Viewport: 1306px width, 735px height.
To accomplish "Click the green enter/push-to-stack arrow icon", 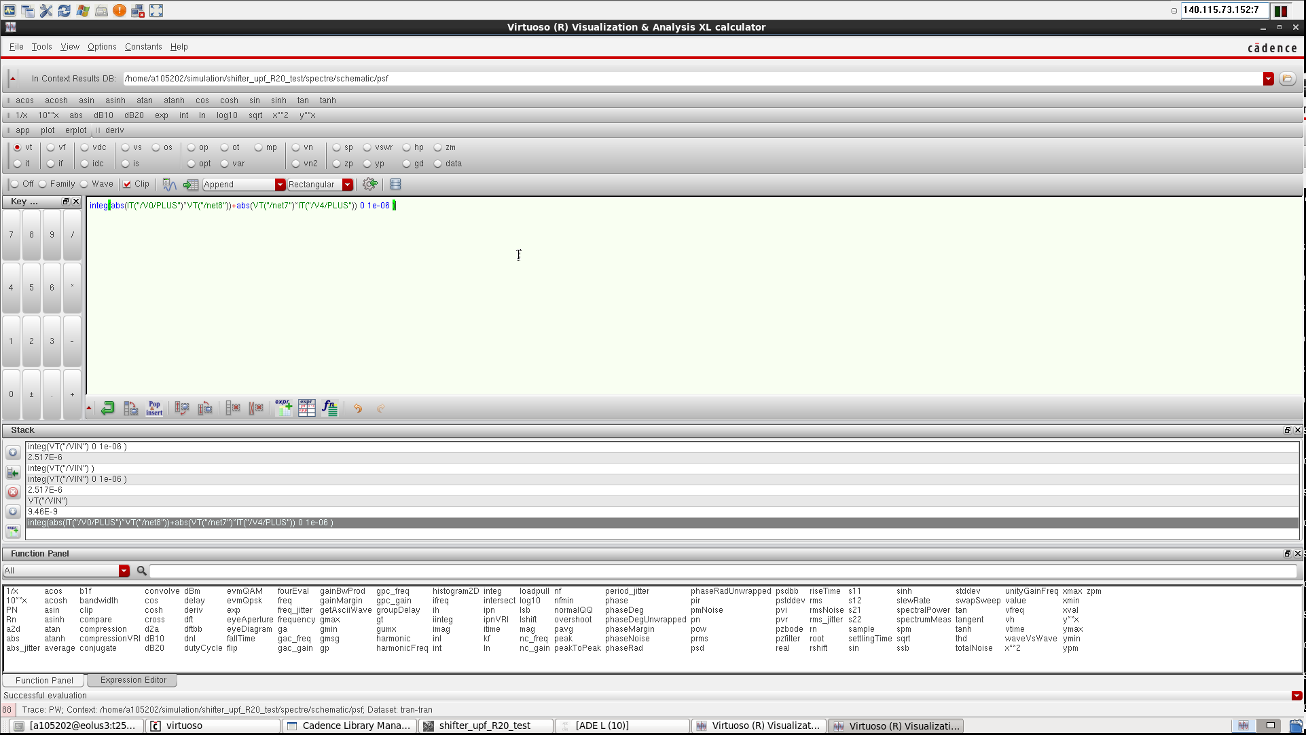I will pos(107,408).
